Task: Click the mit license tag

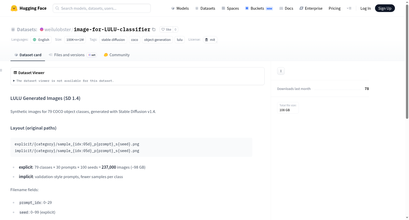Action: (x=210, y=40)
